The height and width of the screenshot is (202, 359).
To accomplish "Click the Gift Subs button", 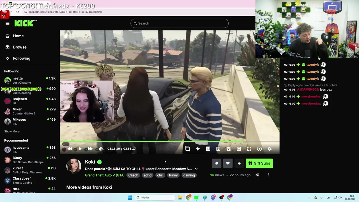I will (259, 163).
